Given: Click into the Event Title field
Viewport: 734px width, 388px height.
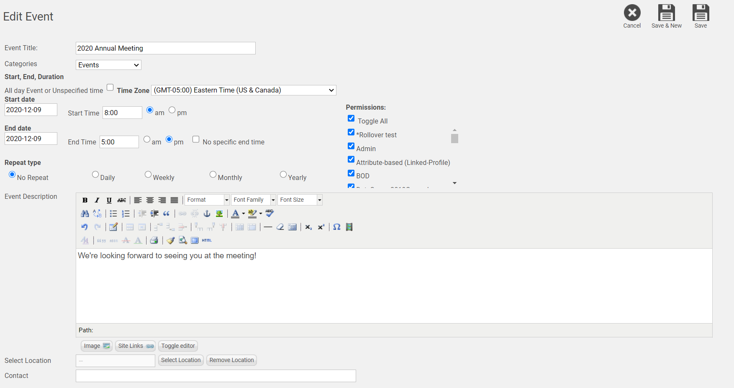Looking at the screenshot, I should (166, 48).
